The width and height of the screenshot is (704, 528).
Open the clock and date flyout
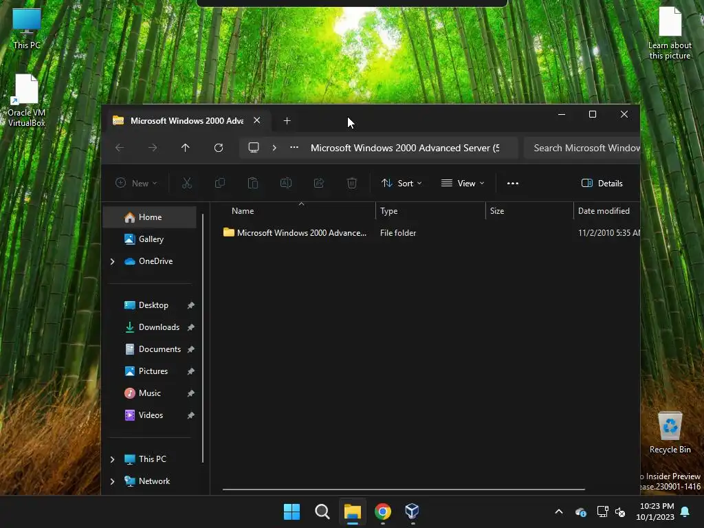point(655,511)
